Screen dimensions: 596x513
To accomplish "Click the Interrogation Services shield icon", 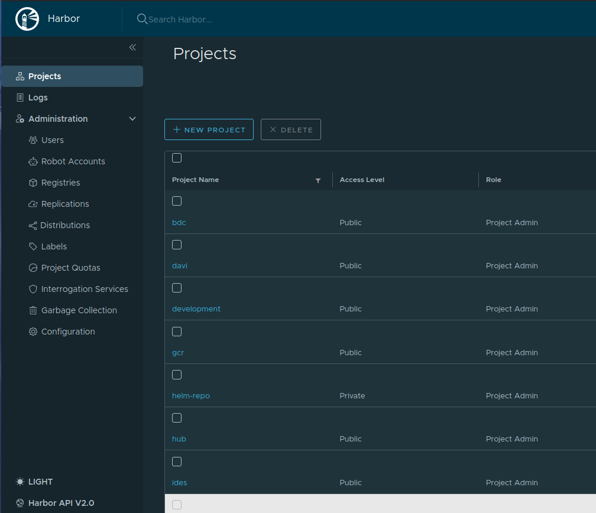I will point(33,289).
